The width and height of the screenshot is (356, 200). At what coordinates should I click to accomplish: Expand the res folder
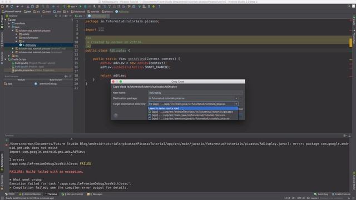tap(9, 56)
